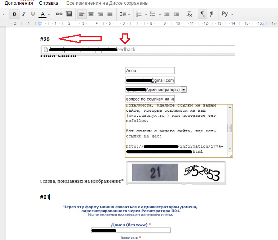The height and width of the screenshot is (240, 278).
Task: Insert comment icon in toolbar
Action: 69,14
